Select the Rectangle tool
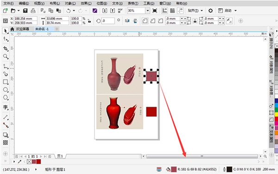 (x=6, y=82)
